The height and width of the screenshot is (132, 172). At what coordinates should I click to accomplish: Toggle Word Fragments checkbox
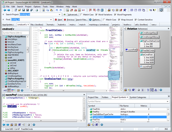pos(115,15)
